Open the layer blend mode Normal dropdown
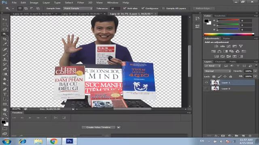Screen dimensions: 259x145 [218, 71]
